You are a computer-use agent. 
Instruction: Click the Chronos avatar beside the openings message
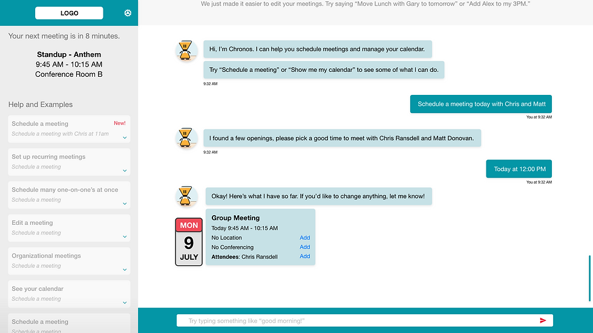coord(186,137)
